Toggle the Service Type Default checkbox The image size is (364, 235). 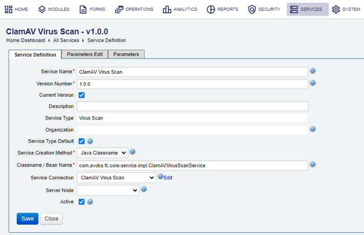pos(82,141)
